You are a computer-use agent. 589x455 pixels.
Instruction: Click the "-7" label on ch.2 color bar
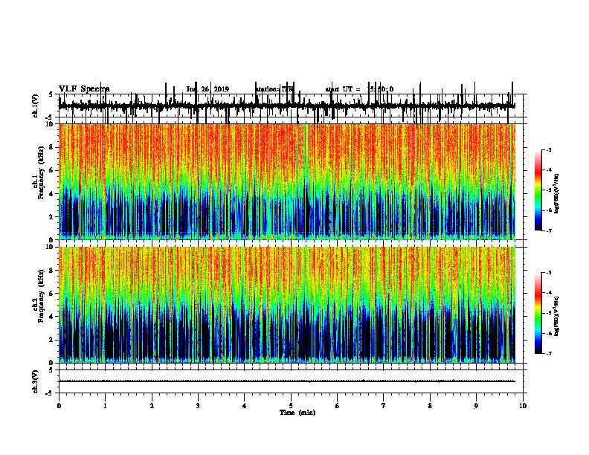(x=548, y=354)
